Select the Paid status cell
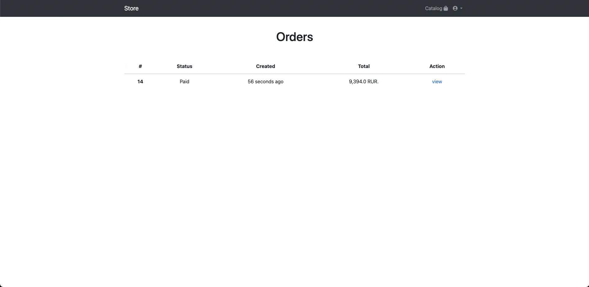The height and width of the screenshot is (287, 589). (184, 81)
